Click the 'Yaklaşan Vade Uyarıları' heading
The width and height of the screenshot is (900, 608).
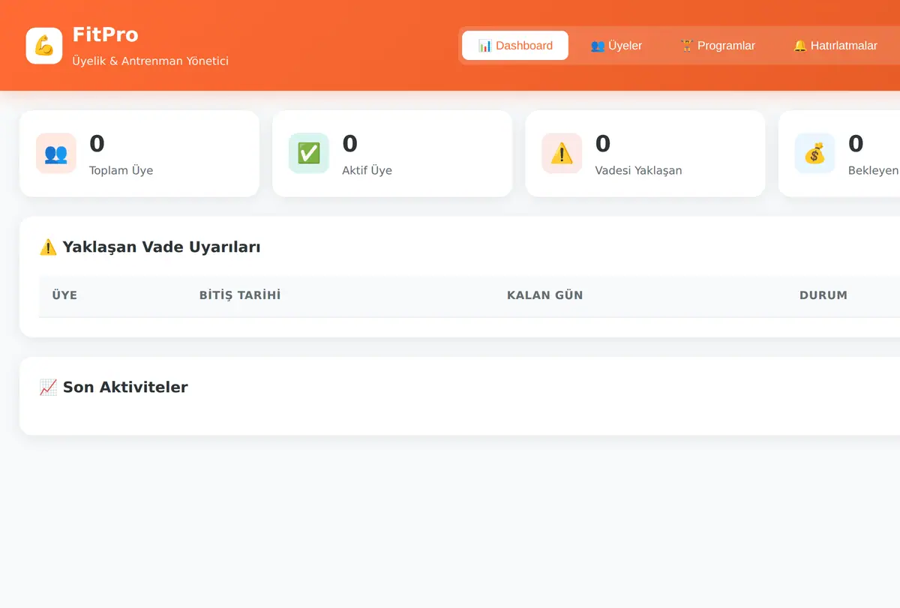tap(162, 247)
